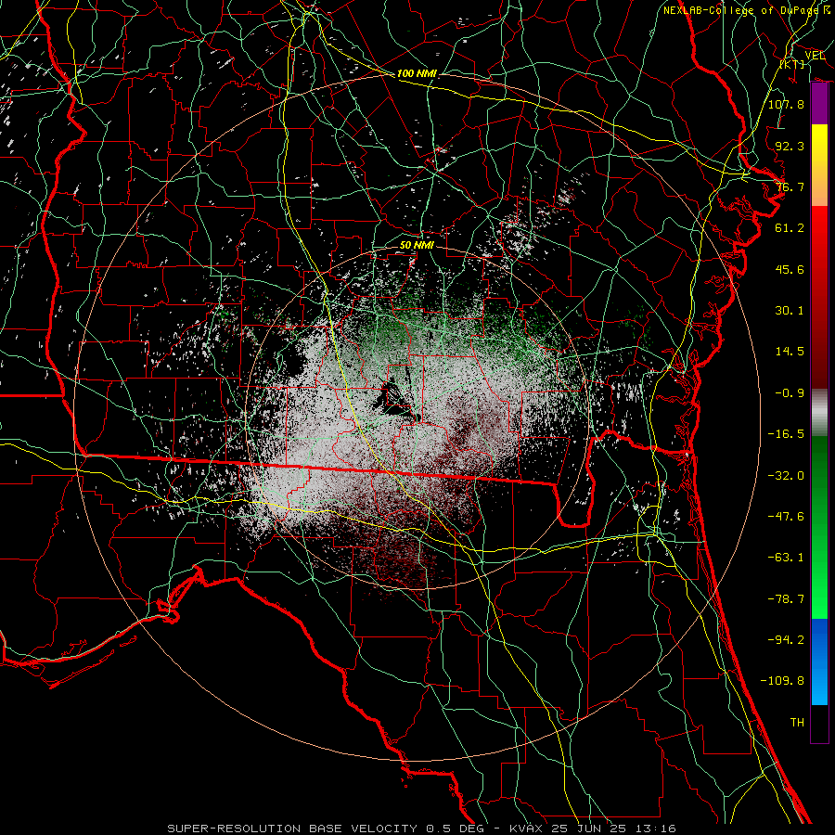835x835 pixels.
Task: Pick the blue segment of velocity color bar
Action: tap(819, 662)
